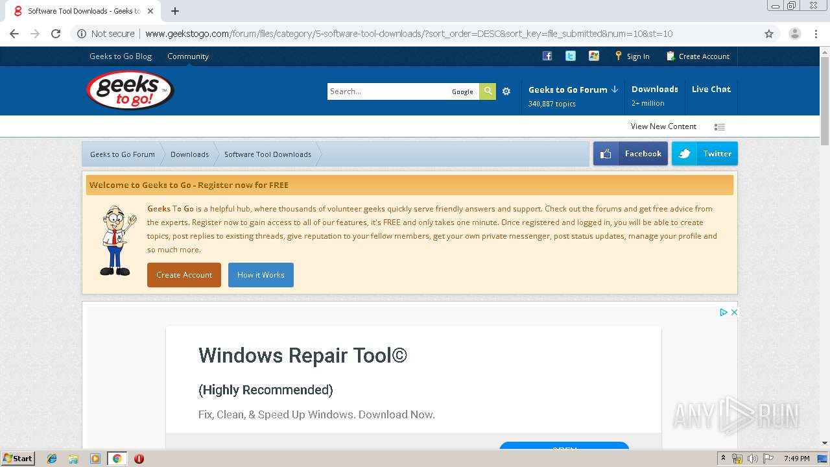Show hidden tray icons arrow
This screenshot has height=467, width=830.
tap(723, 459)
